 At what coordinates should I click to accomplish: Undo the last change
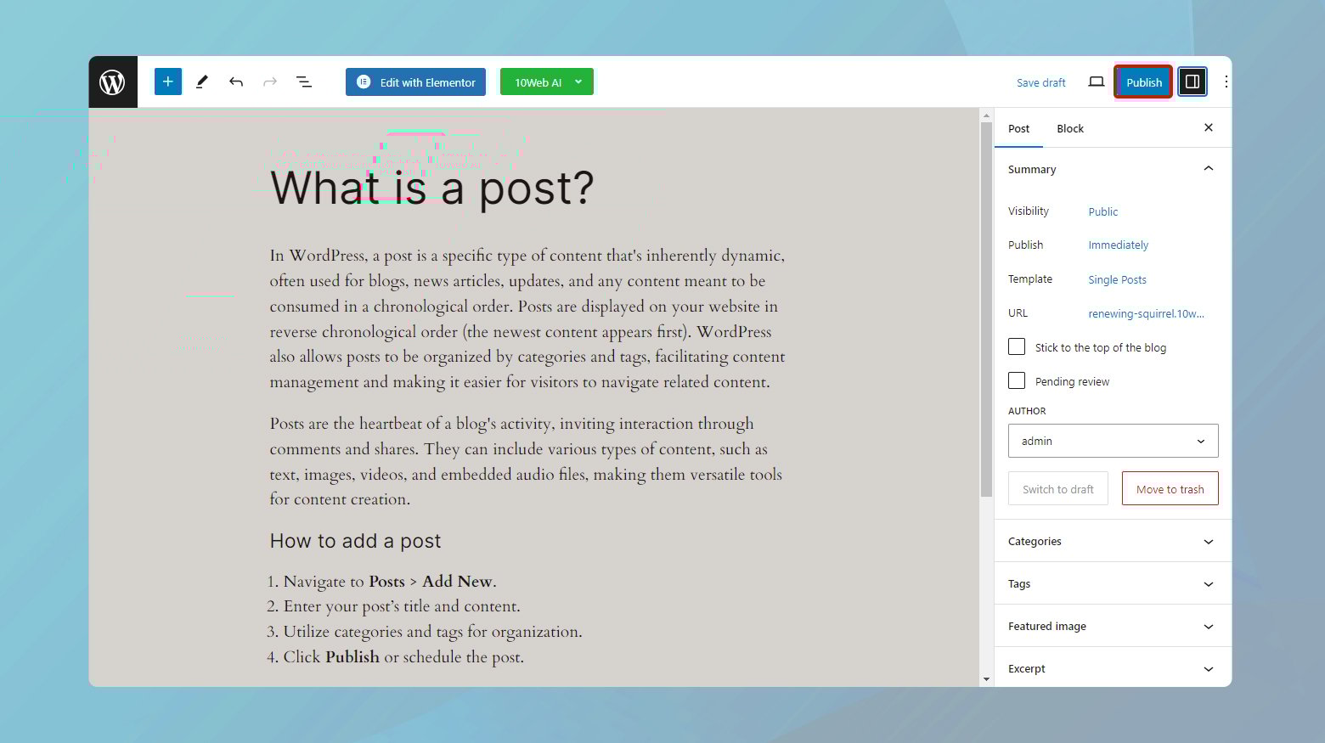pos(236,82)
